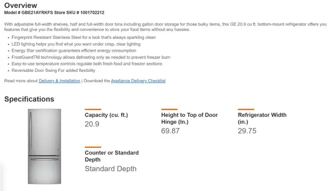Click the Fingerprint Resistant Stainless Steel bullet
This screenshot has height=191, width=329.
tap(83, 37)
